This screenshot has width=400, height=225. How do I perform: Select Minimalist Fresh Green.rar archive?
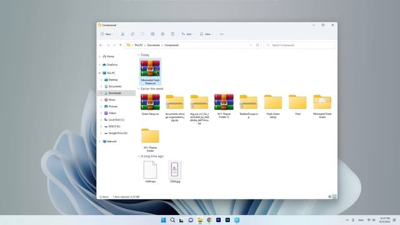(150, 72)
